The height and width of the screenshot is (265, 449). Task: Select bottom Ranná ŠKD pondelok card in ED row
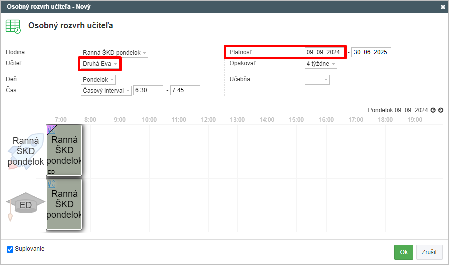point(64,204)
